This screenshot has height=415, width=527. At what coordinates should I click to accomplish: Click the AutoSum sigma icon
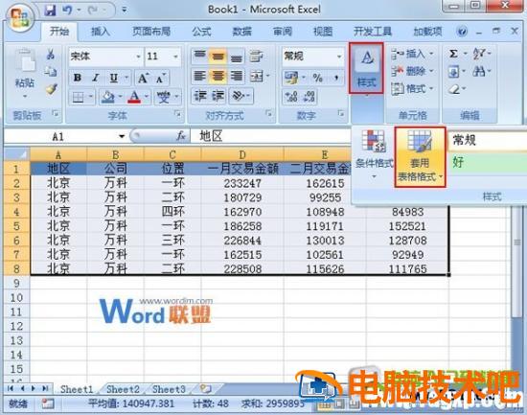point(453,54)
